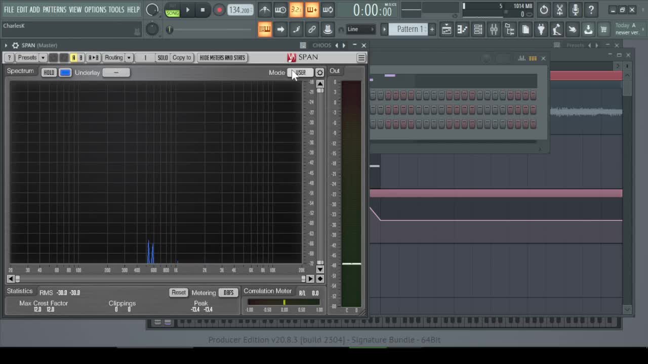Screen dimensions: 648x364
Task: Click the 134.200 tempo field
Action: click(x=240, y=10)
